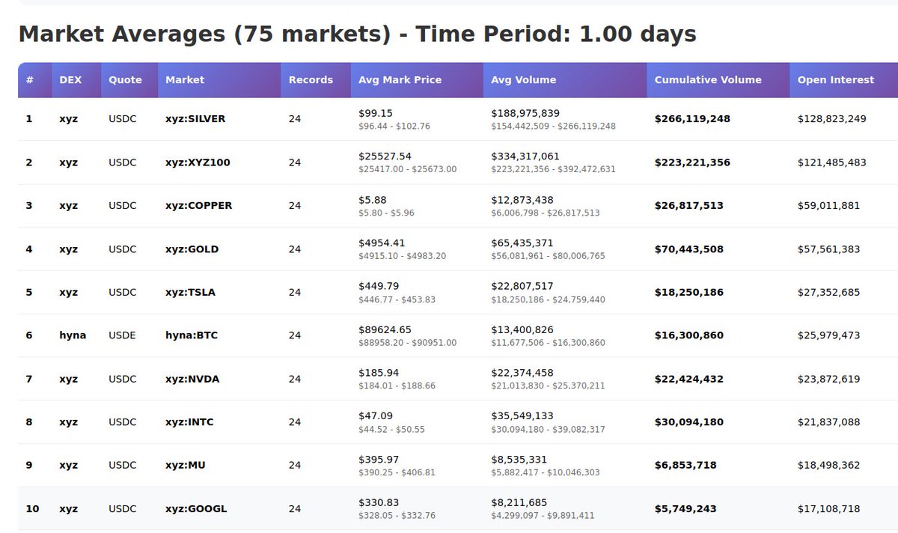Image resolution: width=898 pixels, height=533 pixels.
Task: Click the USDE quote for hyna:BTC
Action: 122,335
